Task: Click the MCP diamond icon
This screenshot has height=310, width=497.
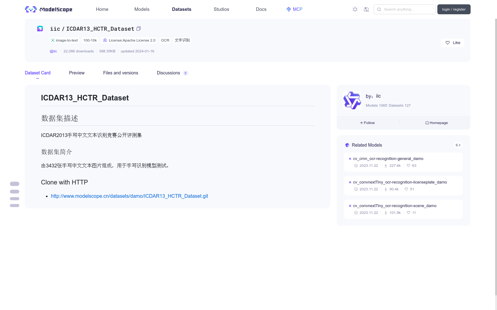Action: [x=289, y=9]
